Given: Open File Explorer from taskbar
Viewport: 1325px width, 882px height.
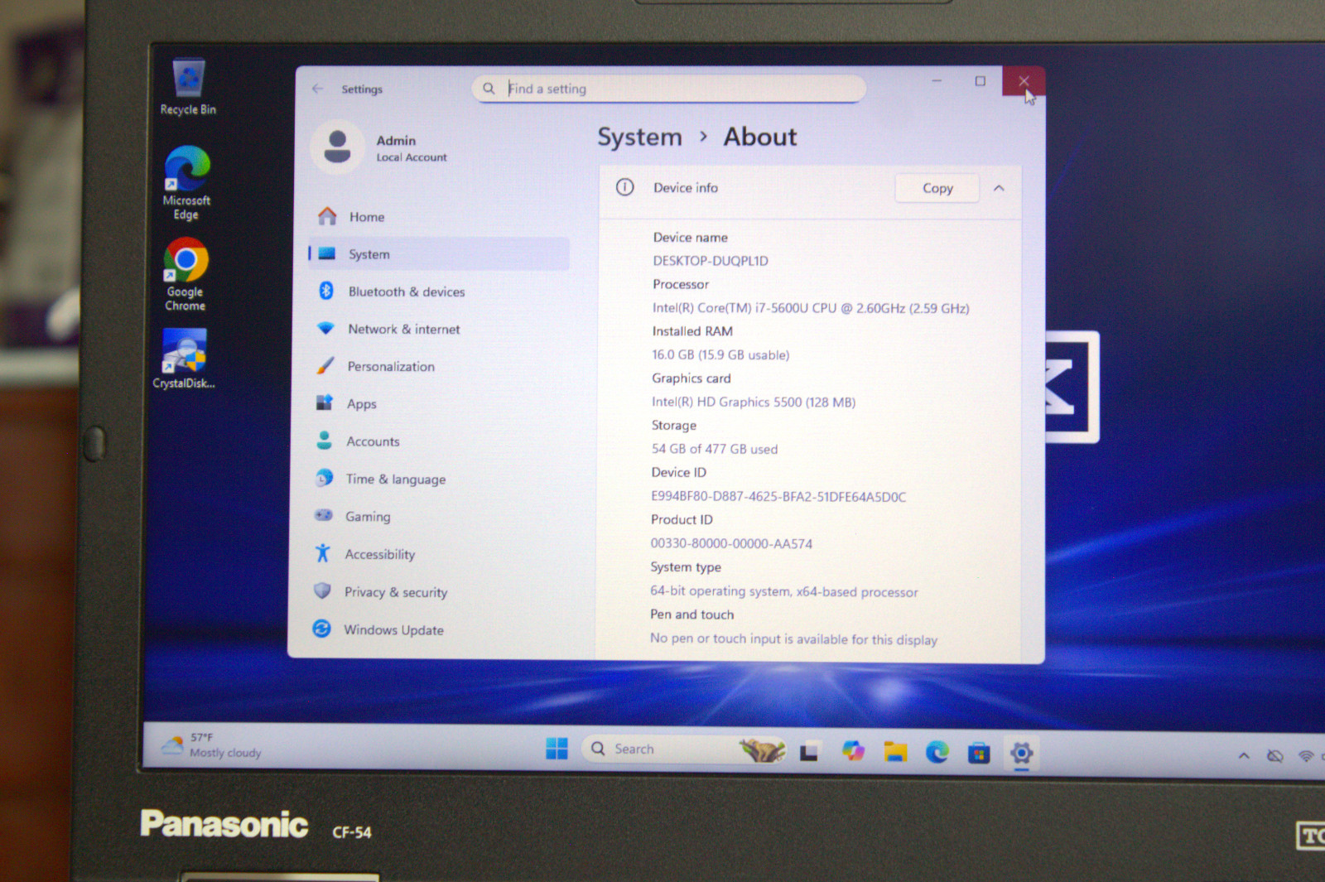Looking at the screenshot, I should [895, 752].
